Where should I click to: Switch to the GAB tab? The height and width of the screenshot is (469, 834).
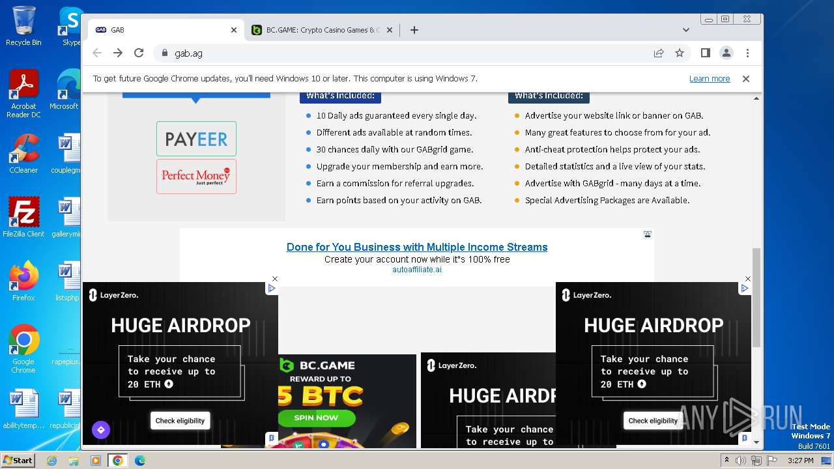(166, 30)
